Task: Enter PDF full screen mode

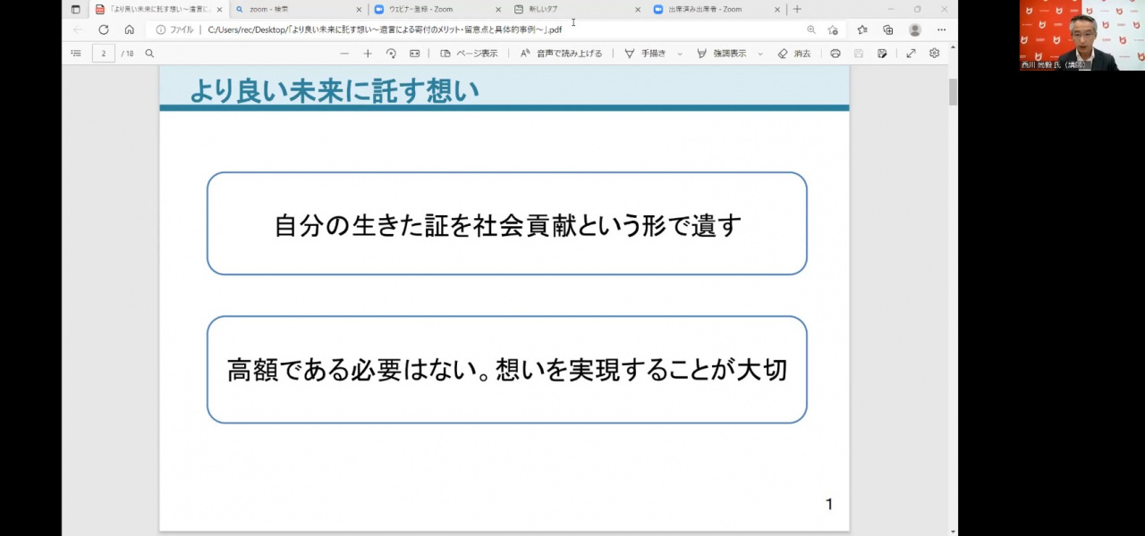Action: pos(911,54)
